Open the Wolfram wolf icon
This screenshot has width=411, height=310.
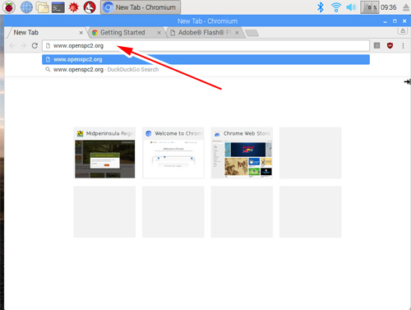[90, 7]
